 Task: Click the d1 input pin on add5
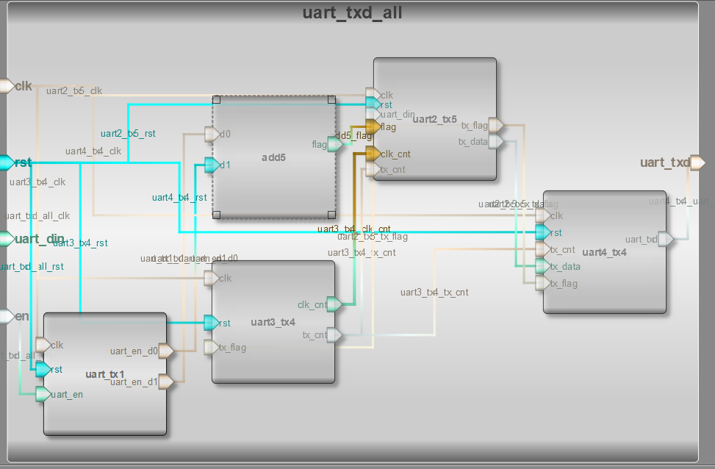tap(210, 165)
